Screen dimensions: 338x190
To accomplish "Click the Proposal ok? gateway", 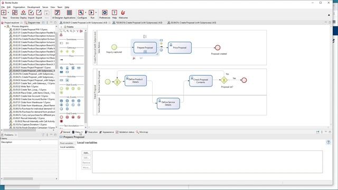I will click(x=224, y=80).
